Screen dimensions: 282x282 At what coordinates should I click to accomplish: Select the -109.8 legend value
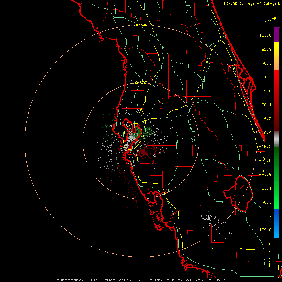(264, 230)
